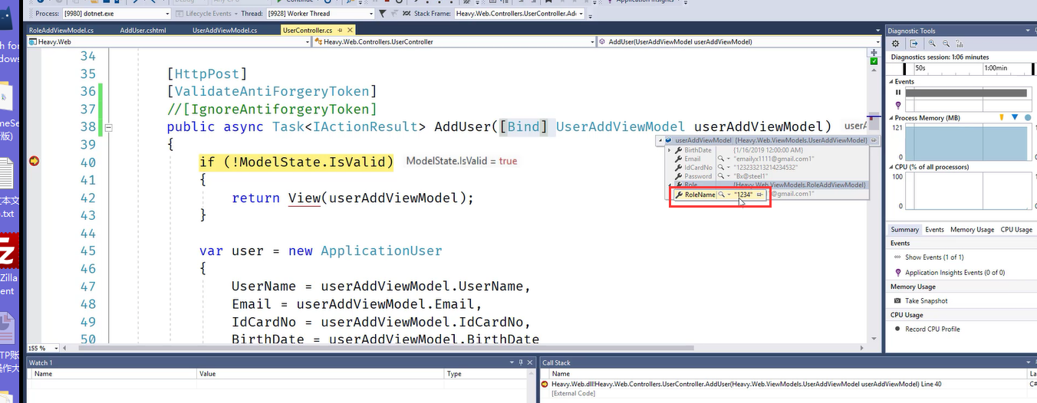Click the filter threads funnel icon
The image size is (1037, 403).
[381, 13]
